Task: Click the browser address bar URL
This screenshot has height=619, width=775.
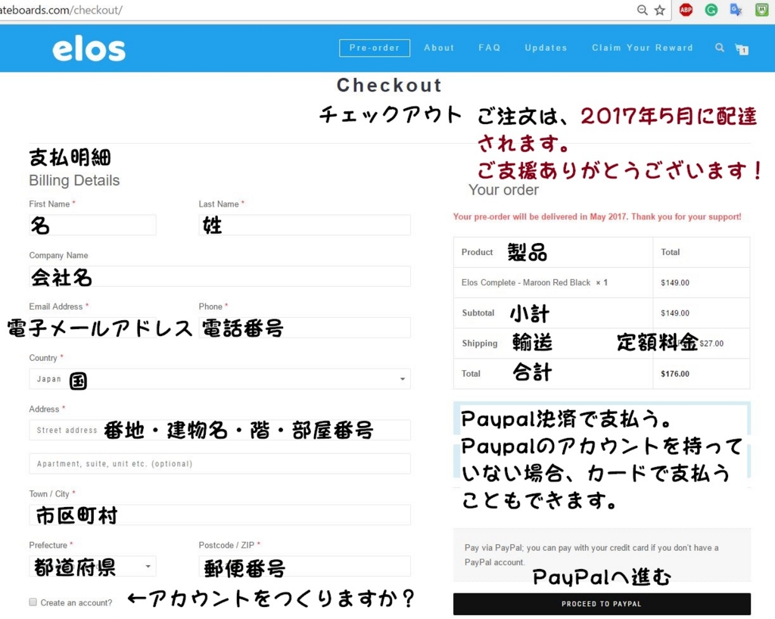Action: click(x=61, y=10)
